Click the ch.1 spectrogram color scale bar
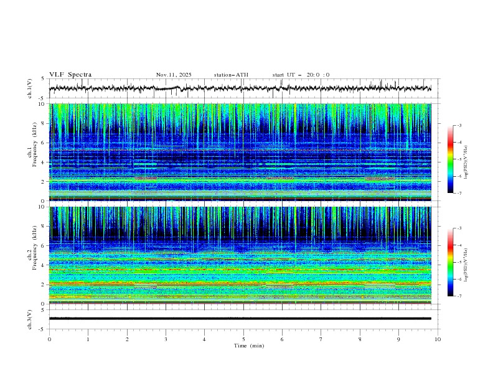This screenshot has width=493, height=381. coord(450,159)
